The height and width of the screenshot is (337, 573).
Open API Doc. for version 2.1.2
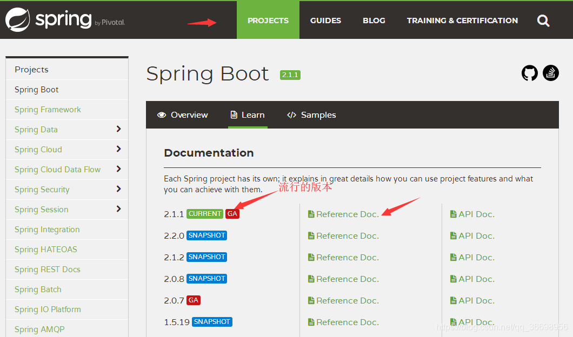pos(472,258)
